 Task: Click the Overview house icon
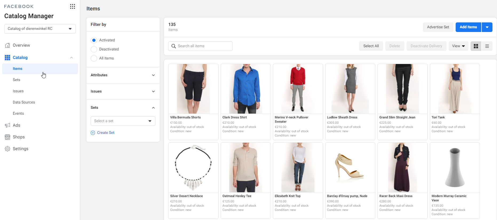7,45
